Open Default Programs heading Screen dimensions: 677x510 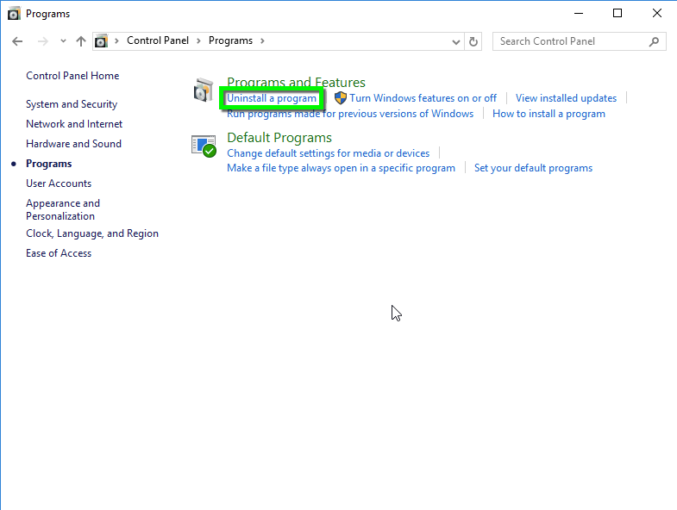click(279, 138)
